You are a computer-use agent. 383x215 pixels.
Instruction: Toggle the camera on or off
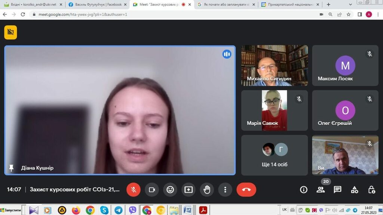pyautogui.click(x=152, y=190)
